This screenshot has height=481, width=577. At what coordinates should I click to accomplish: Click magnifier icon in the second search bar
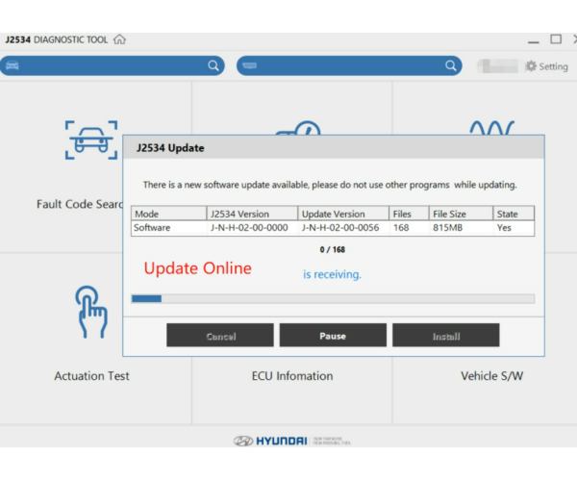point(451,65)
